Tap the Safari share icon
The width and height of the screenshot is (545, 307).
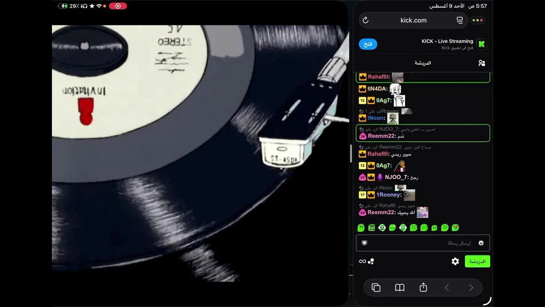[x=423, y=288]
